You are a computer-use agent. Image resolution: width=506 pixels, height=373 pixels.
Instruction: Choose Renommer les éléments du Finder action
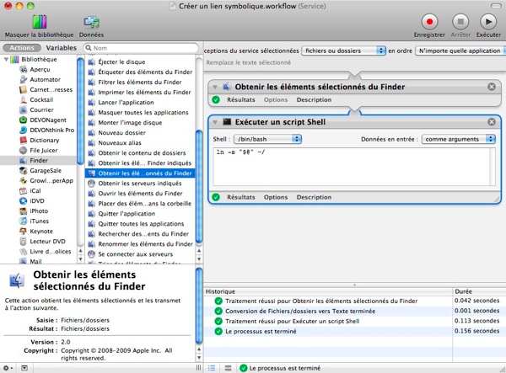click(x=145, y=244)
